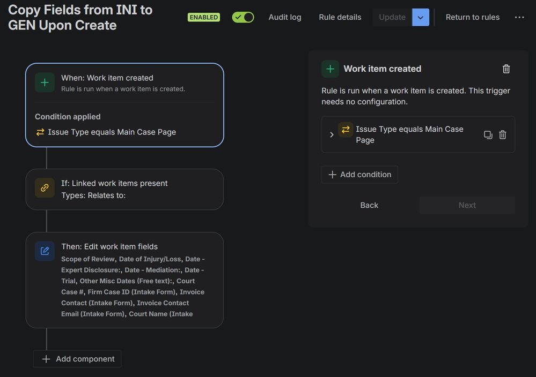536x377 pixels.
Task: Click the green plus icon in Work item created panel
Action: 330,69
